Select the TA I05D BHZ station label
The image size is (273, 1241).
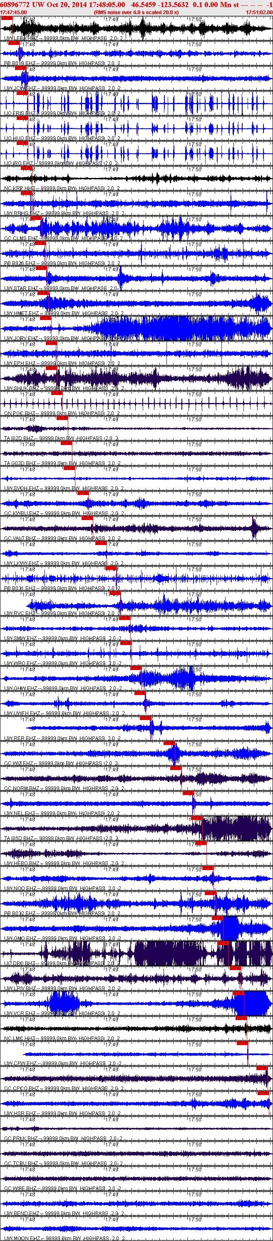pyautogui.click(x=61, y=839)
